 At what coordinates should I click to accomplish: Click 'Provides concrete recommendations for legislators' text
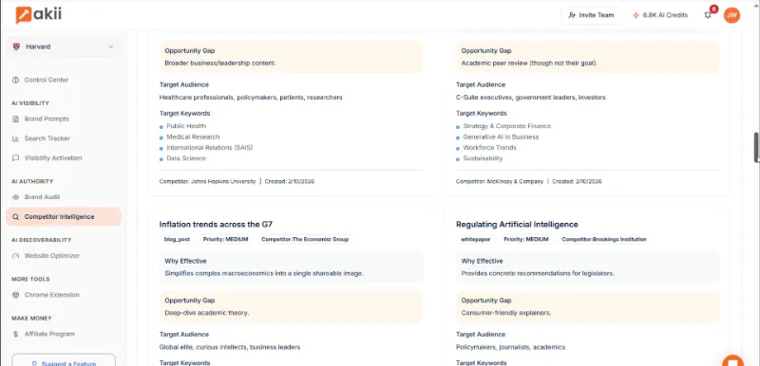(538, 273)
